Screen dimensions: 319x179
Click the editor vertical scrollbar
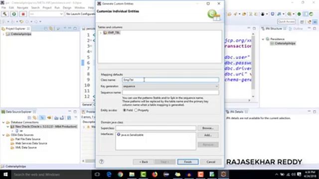253,65
